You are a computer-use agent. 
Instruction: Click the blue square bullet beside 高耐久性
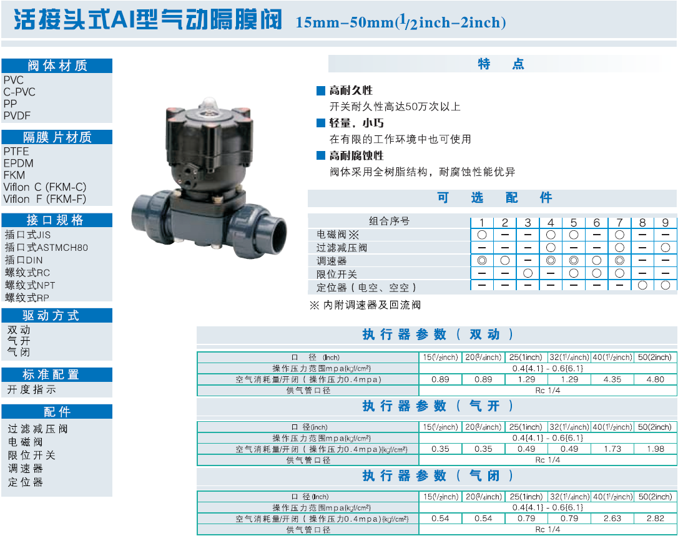[x=321, y=91]
